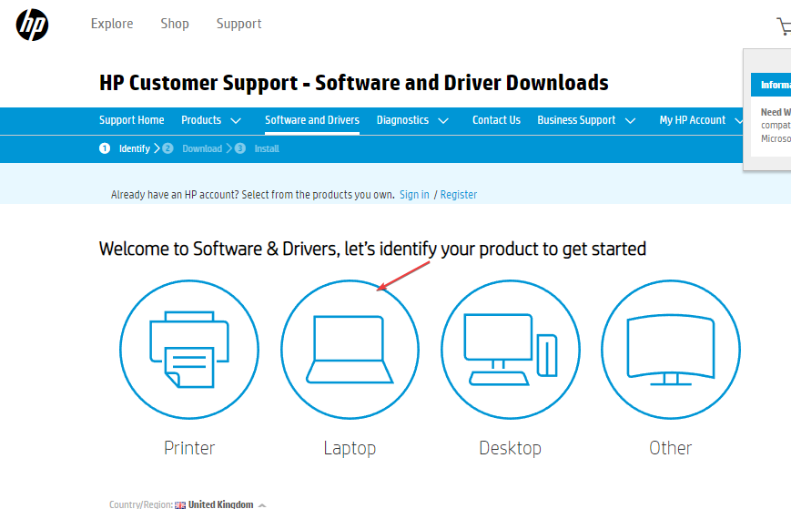791x509 pixels.
Task: Open the shopping cart icon
Action: [784, 26]
